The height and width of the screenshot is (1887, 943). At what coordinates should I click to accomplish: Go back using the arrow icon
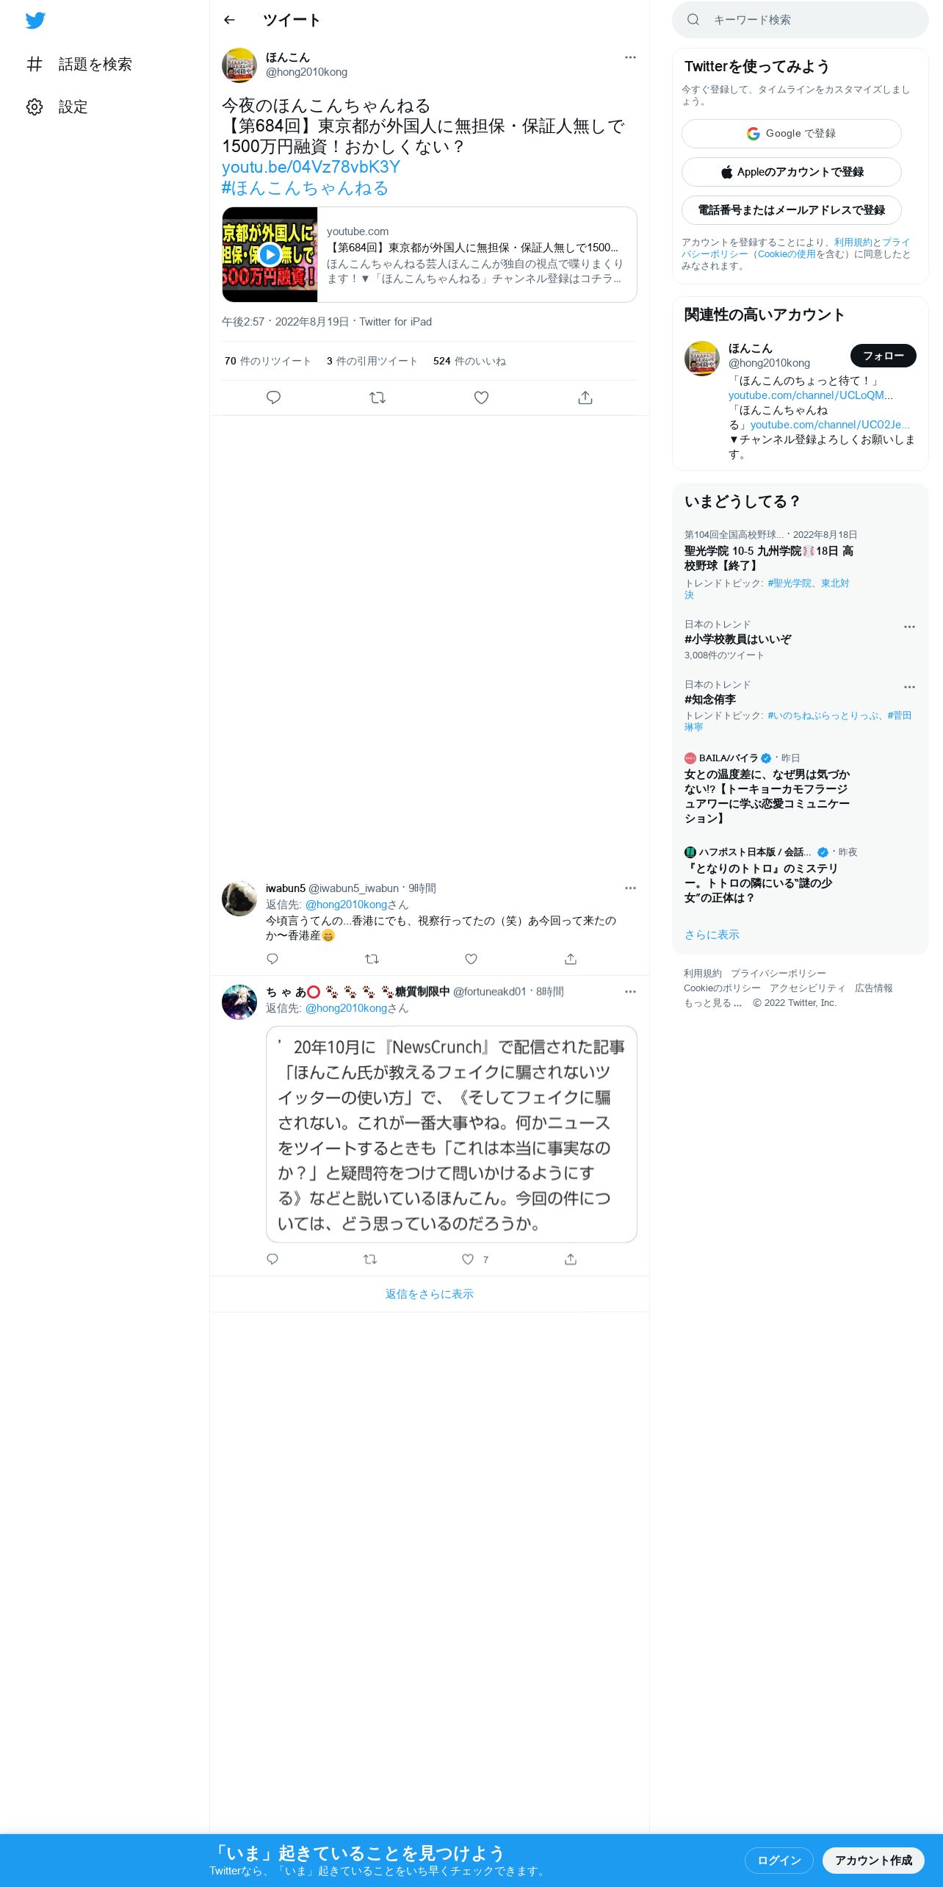229,20
